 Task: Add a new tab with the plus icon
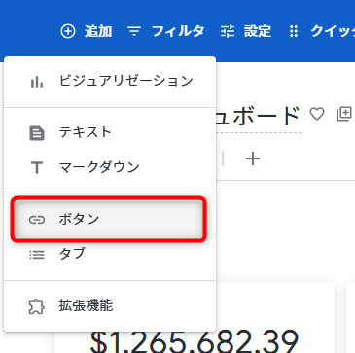pyautogui.click(x=253, y=159)
